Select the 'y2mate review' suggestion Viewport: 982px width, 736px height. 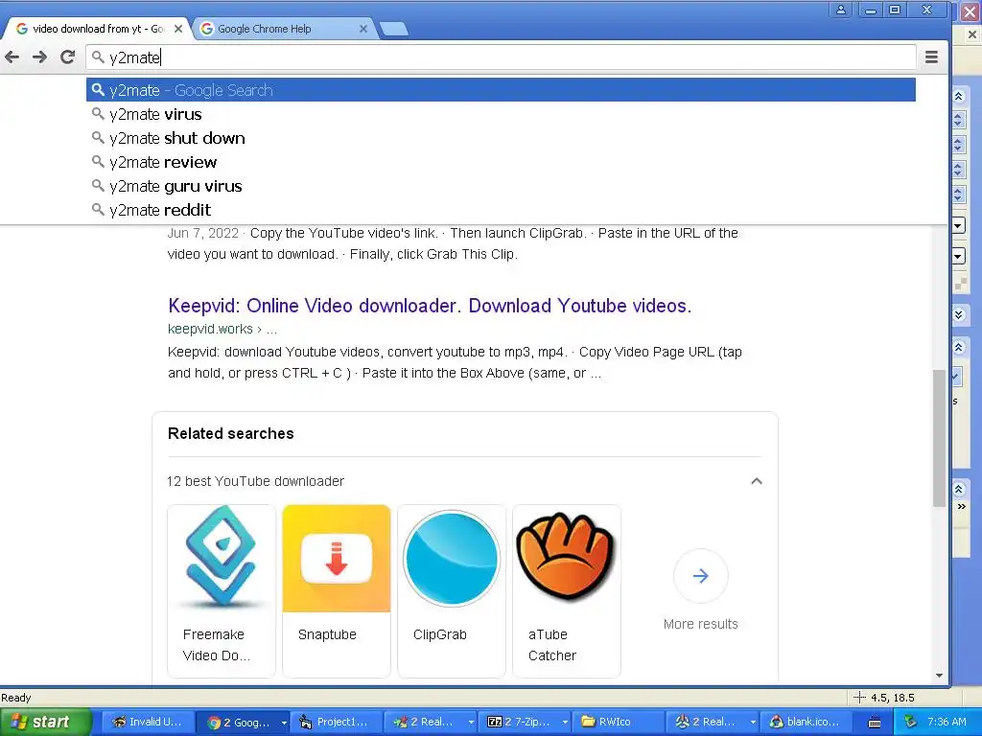coord(501,162)
